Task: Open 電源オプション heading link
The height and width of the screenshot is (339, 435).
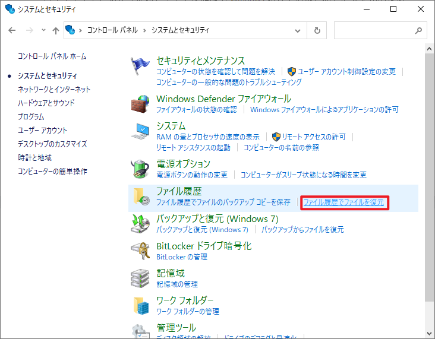Action: 184,164
